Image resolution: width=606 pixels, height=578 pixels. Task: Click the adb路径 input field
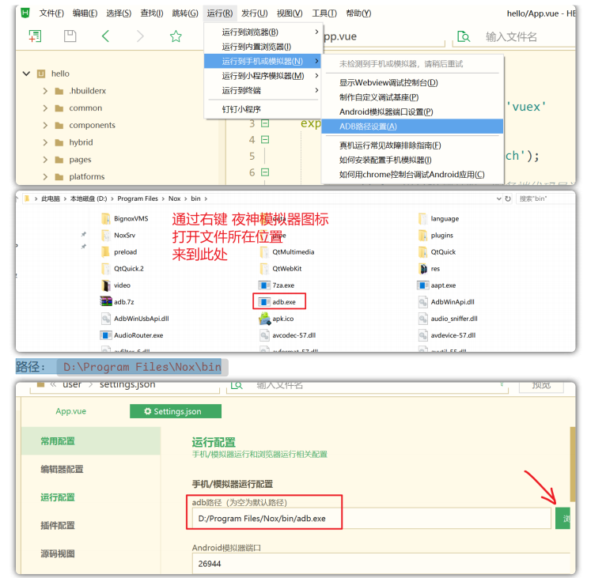pyautogui.click(x=371, y=518)
